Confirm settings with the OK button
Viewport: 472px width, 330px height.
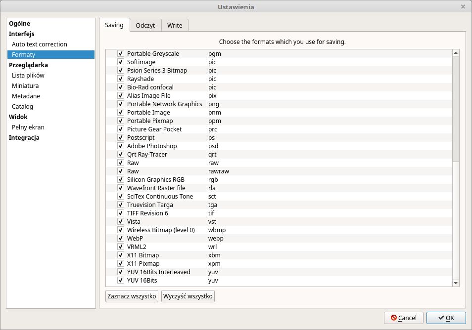[x=446, y=318]
